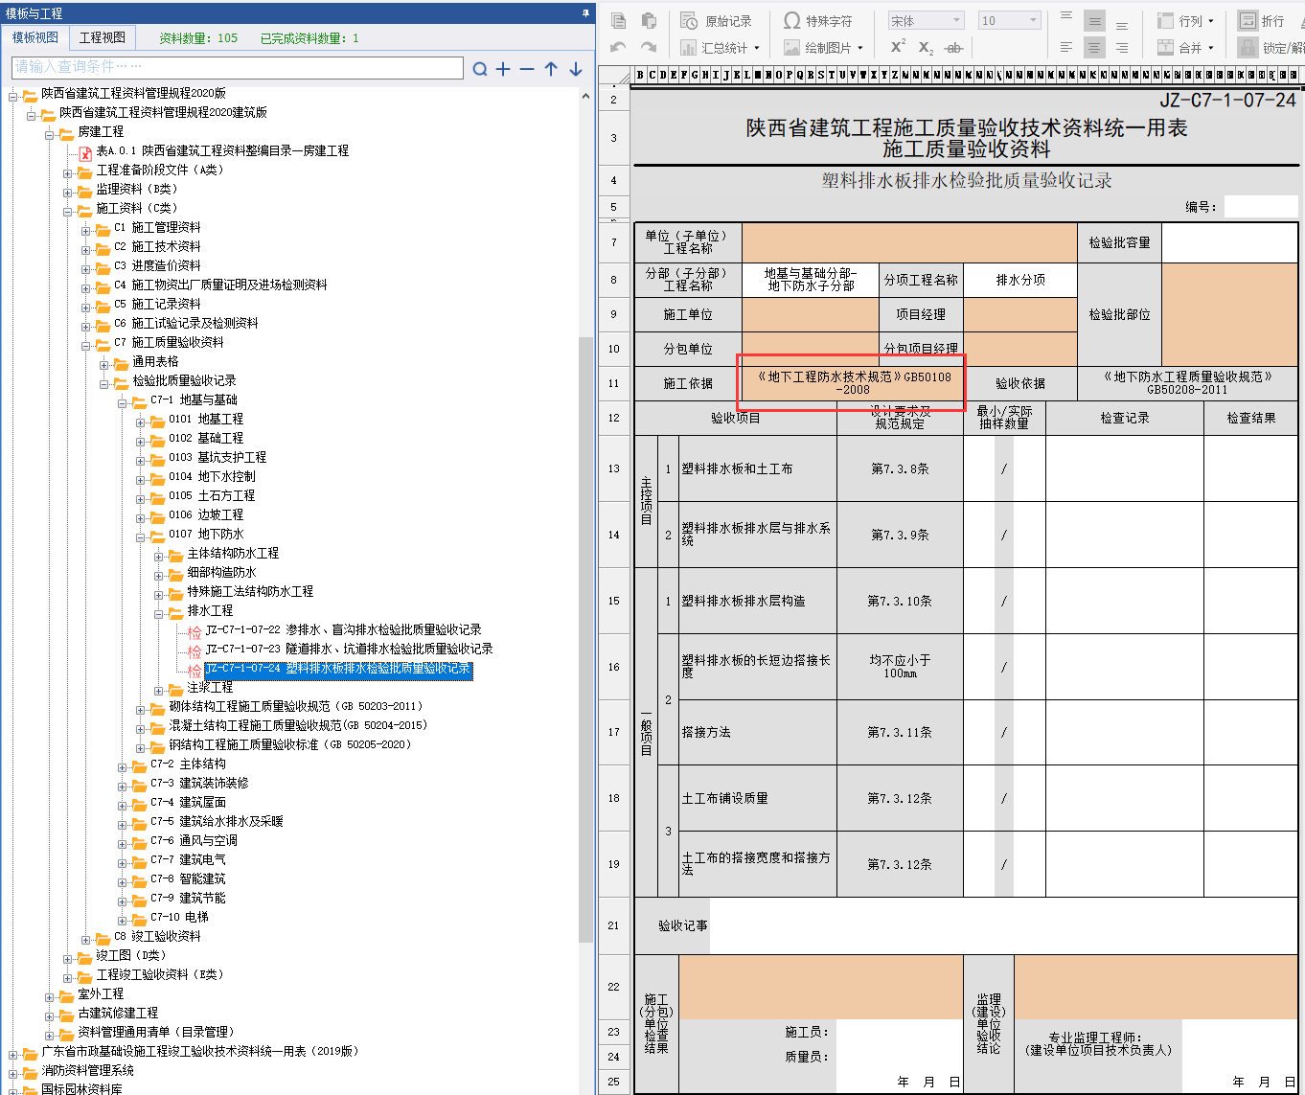1305x1095 pixels.
Task: Click the 施工单位 orange input cell
Action: pos(811,314)
